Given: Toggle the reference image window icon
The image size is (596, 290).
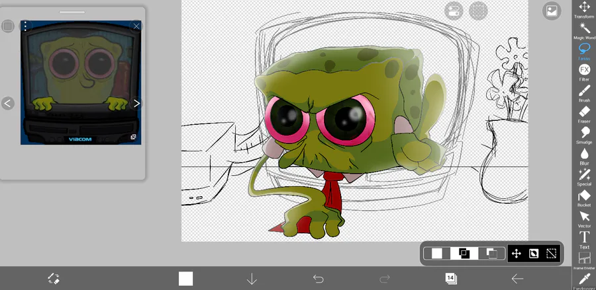Looking at the screenshot, I should tap(552, 11).
